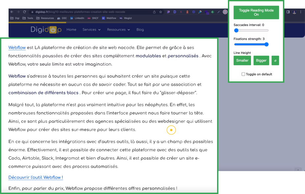Go back with the browser back arrow

(x=12, y=12)
